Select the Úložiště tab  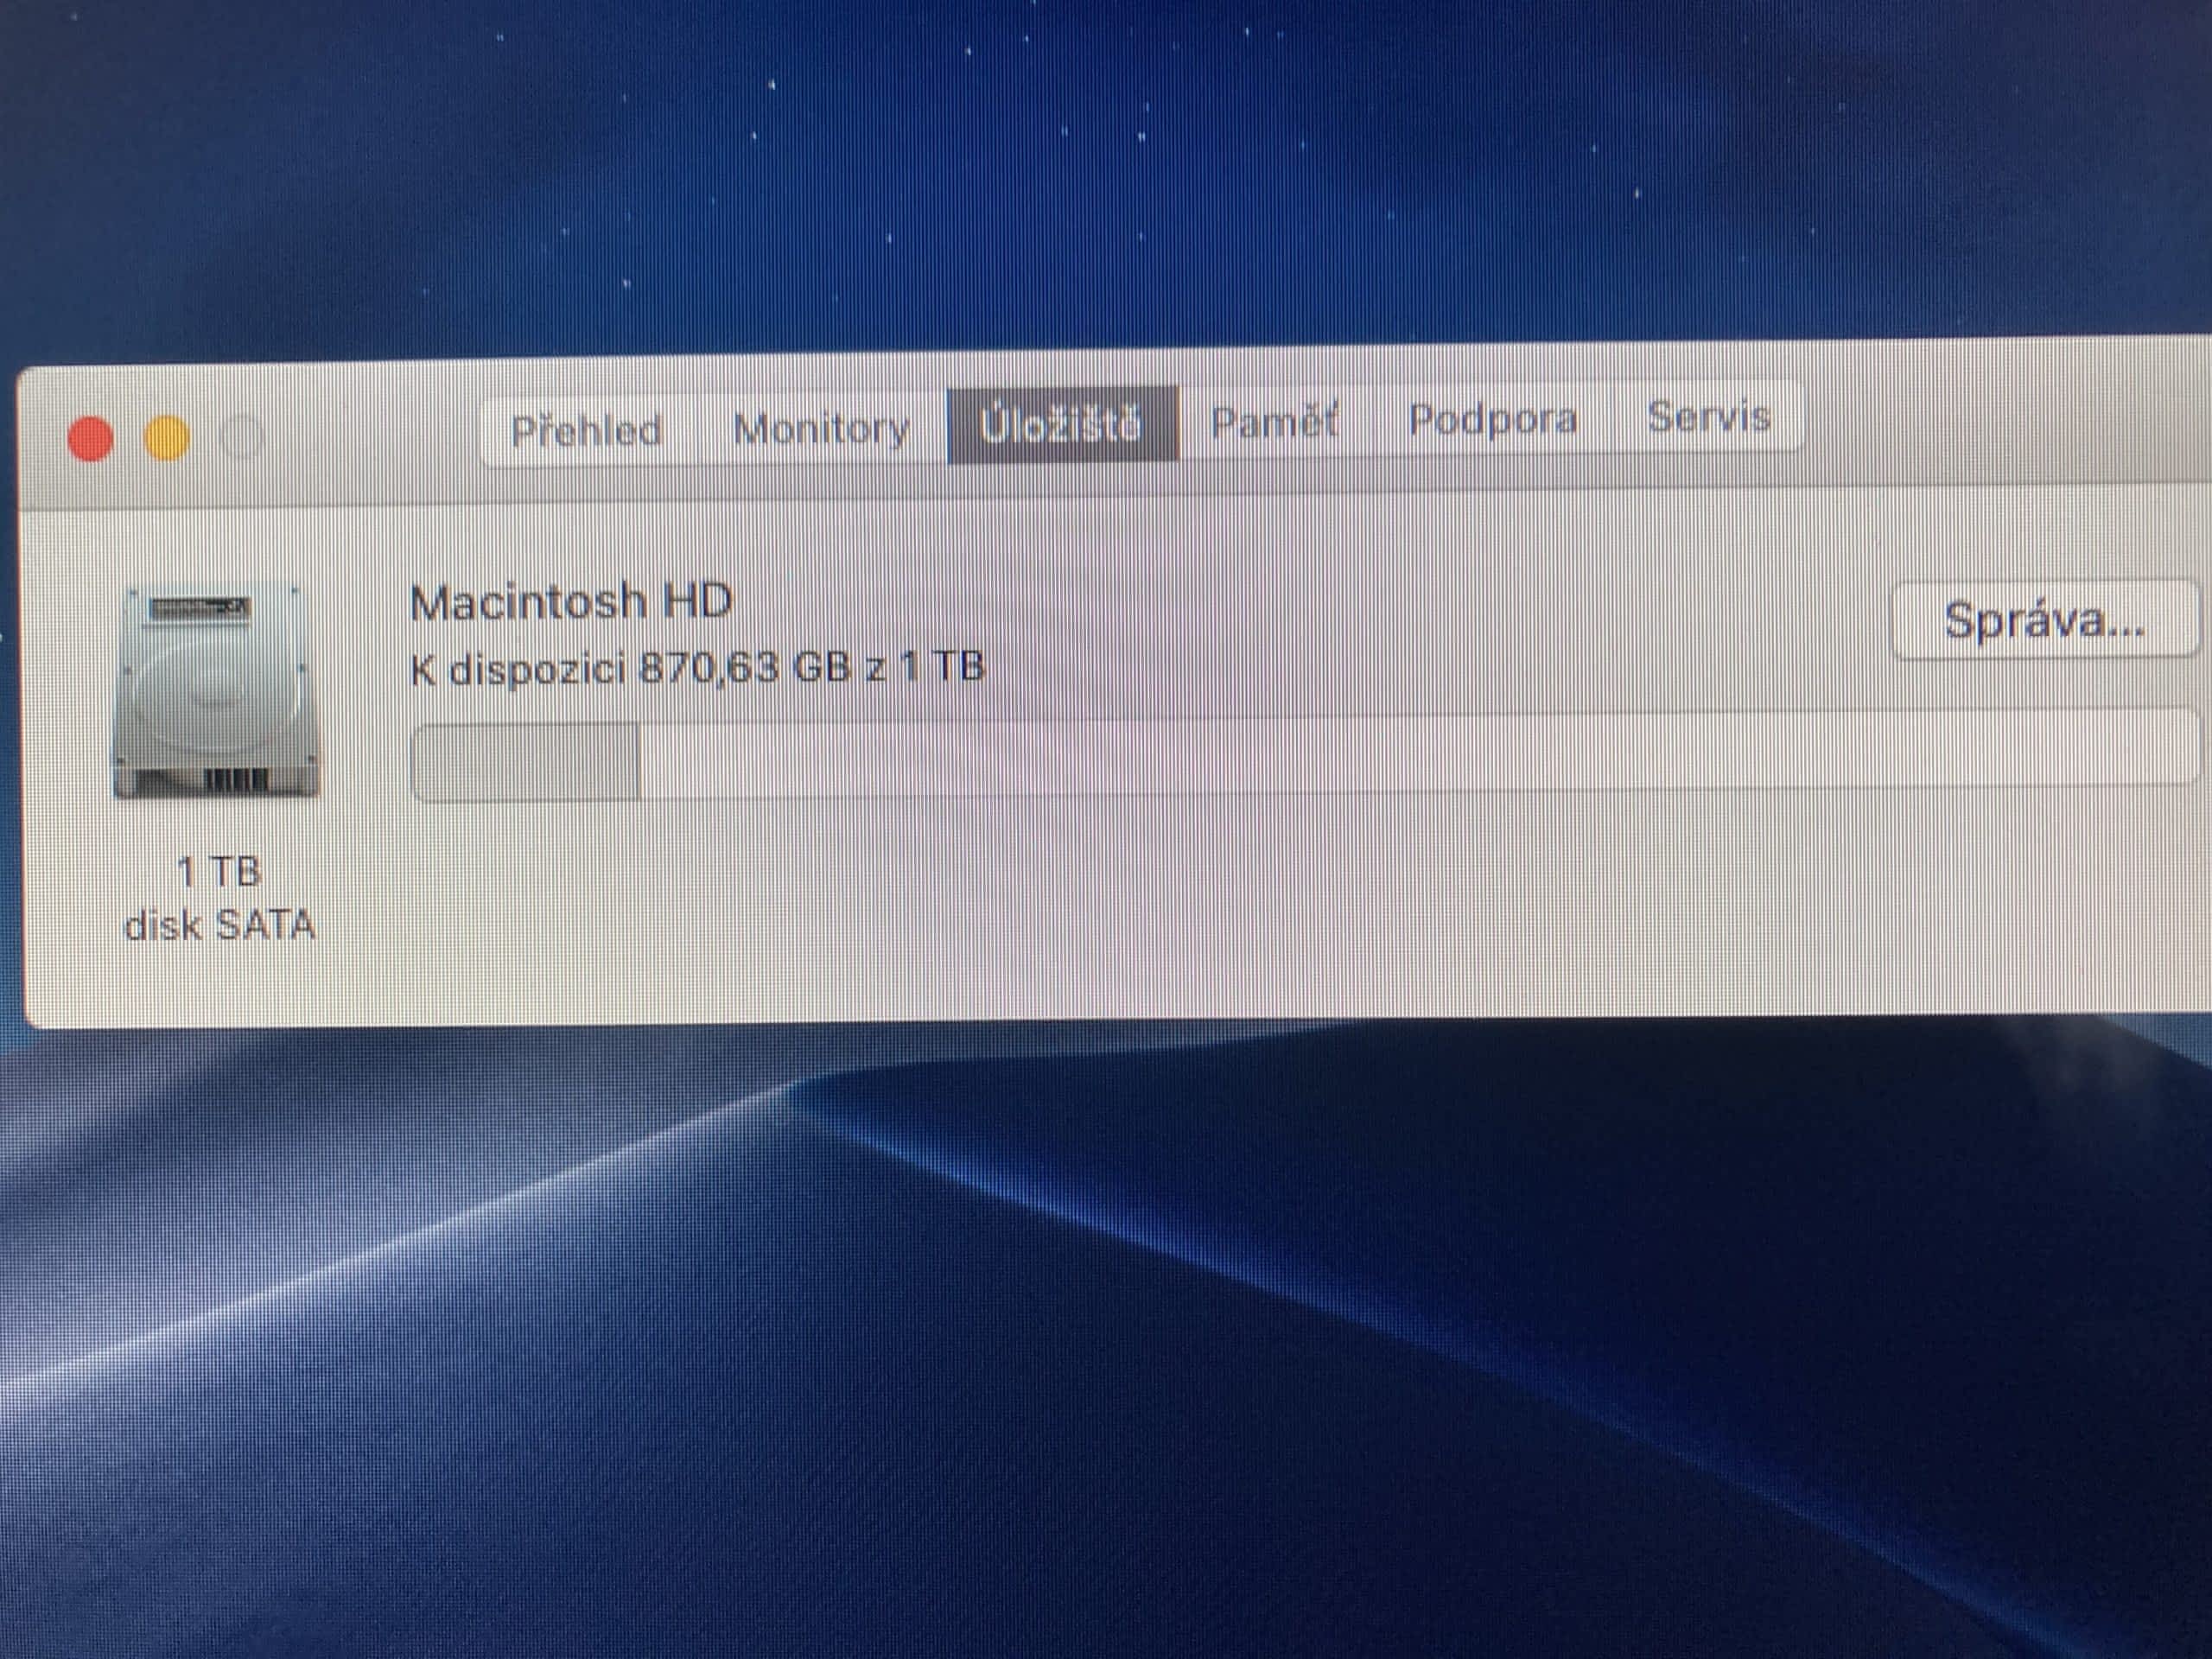pyautogui.click(x=1061, y=425)
